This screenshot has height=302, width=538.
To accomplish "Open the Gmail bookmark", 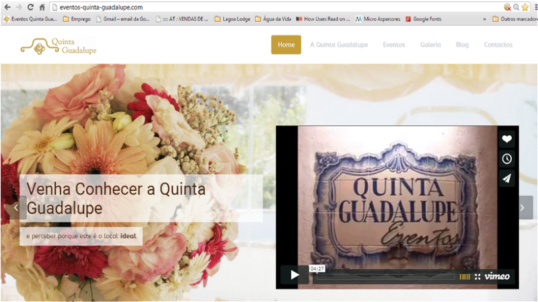I will (x=123, y=20).
